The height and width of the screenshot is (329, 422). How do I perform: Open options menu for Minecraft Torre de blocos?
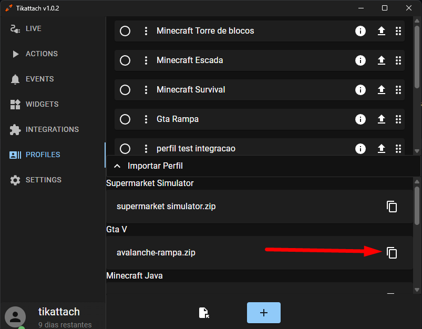pos(146,31)
